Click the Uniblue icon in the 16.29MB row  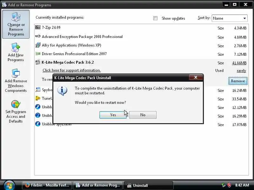(38, 115)
